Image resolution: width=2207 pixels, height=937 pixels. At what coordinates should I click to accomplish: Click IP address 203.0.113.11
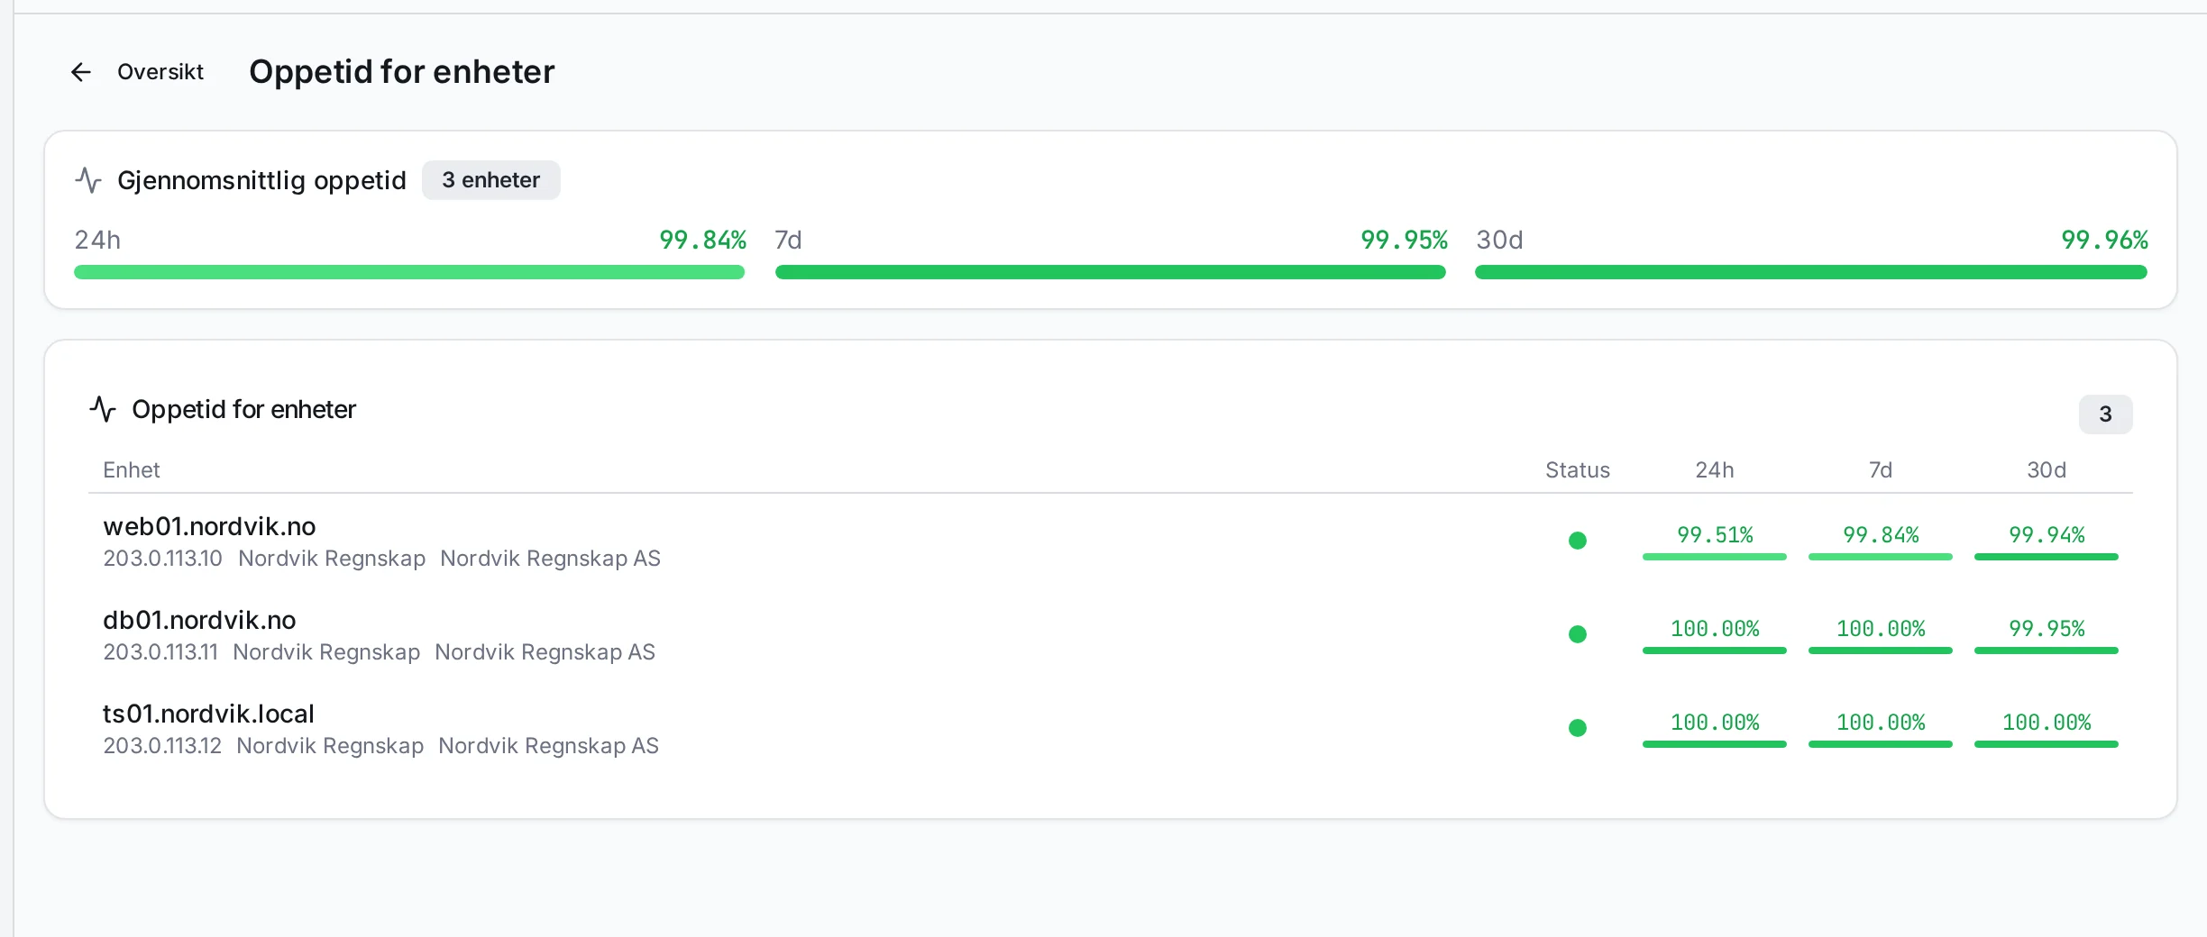click(x=160, y=652)
